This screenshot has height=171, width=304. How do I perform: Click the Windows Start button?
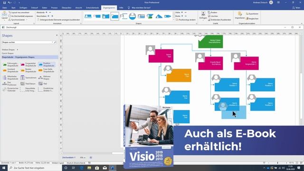(x=4, y=168)
